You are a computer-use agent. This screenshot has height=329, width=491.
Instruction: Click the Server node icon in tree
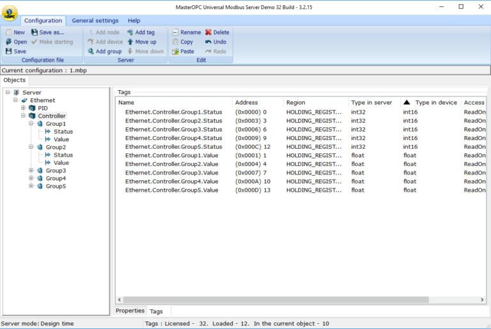point(17,93)
